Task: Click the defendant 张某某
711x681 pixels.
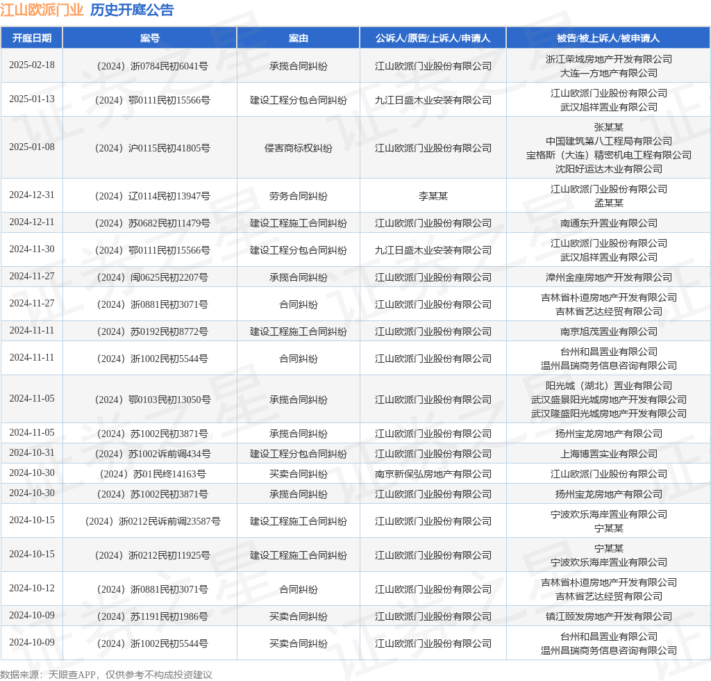Action: (x=608, y=127)
